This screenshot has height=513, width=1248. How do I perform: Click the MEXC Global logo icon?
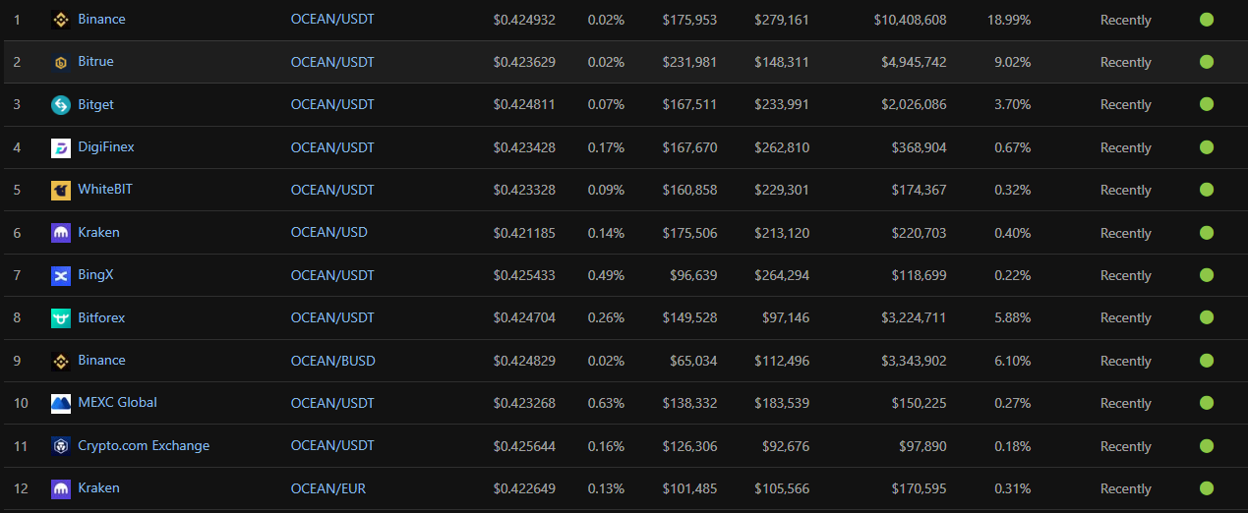click(61, 403)
